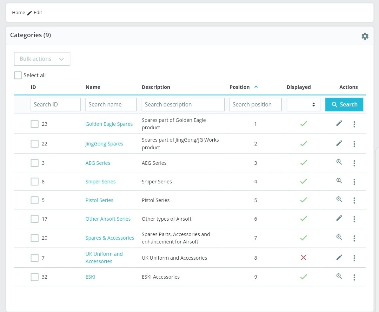Sort by the Position column header
This screenshot has height=312, width=379.
click(240, 87)
